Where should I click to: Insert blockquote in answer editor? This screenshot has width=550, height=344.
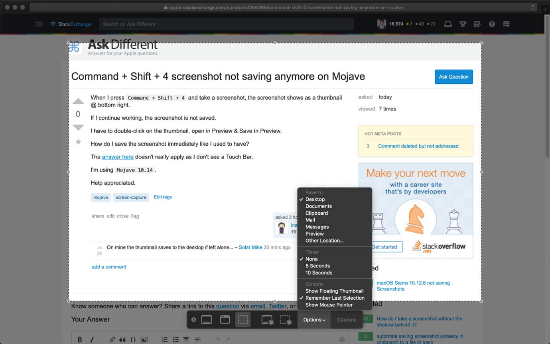tap(122, 340)
